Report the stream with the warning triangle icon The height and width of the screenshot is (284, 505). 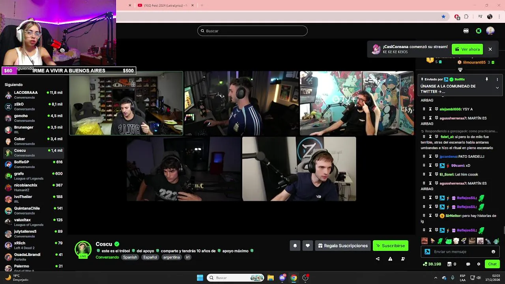coord(390,259)
